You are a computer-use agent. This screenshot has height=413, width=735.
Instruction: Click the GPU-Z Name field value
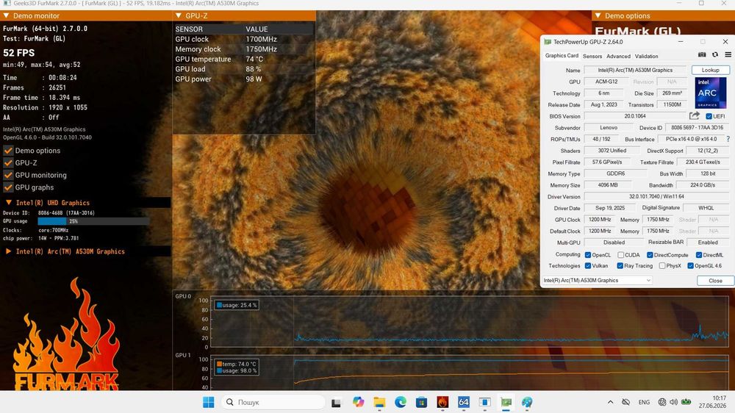click(x=635, y=71)
